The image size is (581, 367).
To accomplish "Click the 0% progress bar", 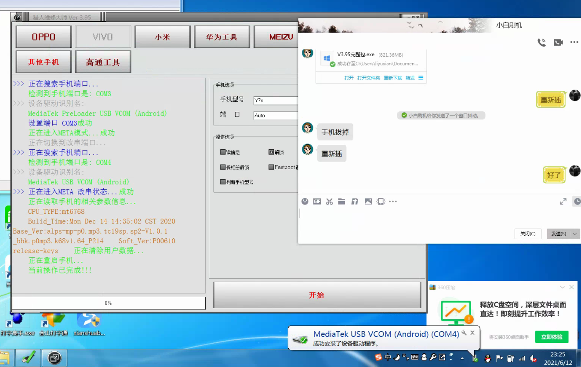I will [109, 303].
